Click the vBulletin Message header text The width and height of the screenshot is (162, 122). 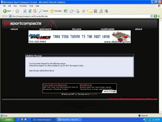(34, 56)
